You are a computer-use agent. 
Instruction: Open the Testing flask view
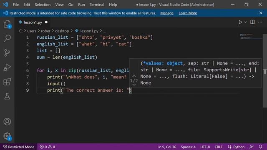[x=7, y=96]
